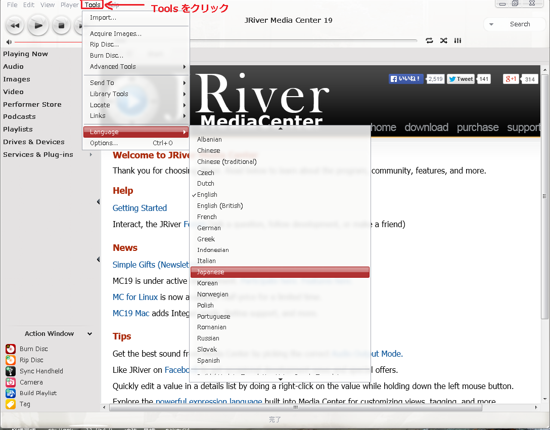Click the Tag action icon
The width and height of the screenshot is (550, 430).
[x=11, y=404]
